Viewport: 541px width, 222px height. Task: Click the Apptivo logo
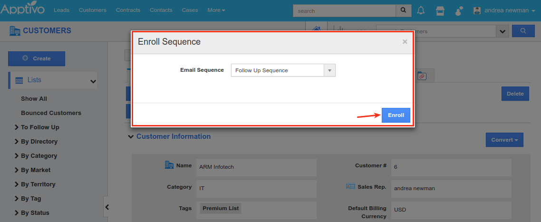tap(23, 10)
